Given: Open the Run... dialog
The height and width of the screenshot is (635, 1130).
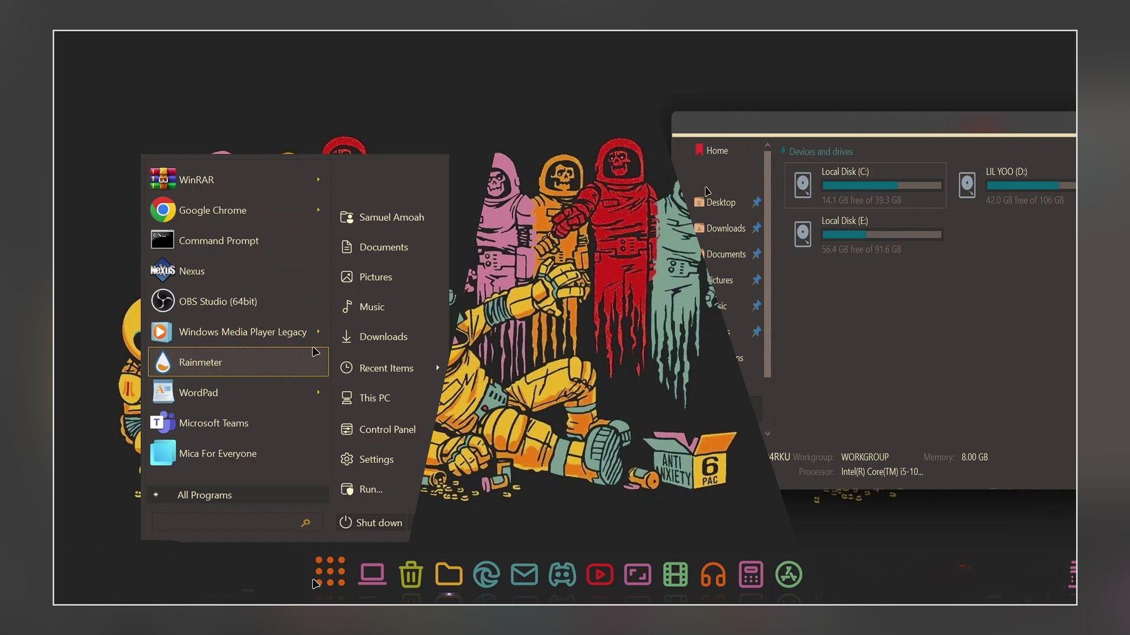Looking at the screenshot, I should pyautogui.click(x=362, y=489).
